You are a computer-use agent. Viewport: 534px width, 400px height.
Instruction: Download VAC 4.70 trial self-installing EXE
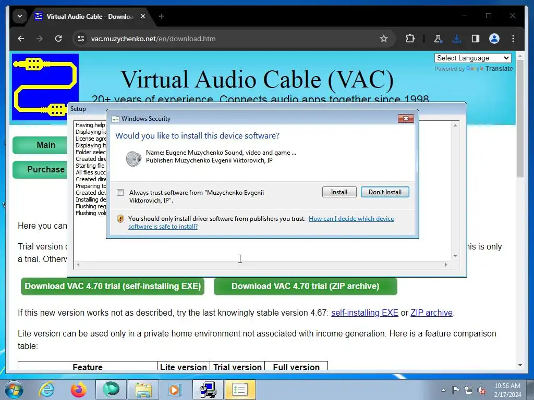coord(113,286)
